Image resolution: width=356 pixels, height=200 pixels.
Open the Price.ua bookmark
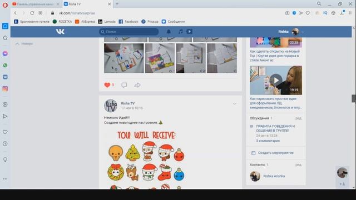[150, 22]
